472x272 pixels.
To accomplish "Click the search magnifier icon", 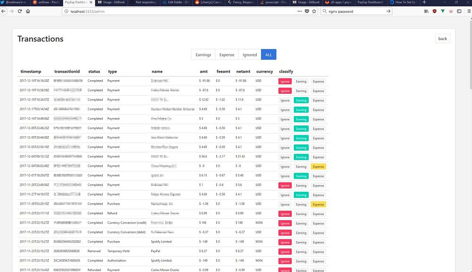I will [x=325, y=11].
